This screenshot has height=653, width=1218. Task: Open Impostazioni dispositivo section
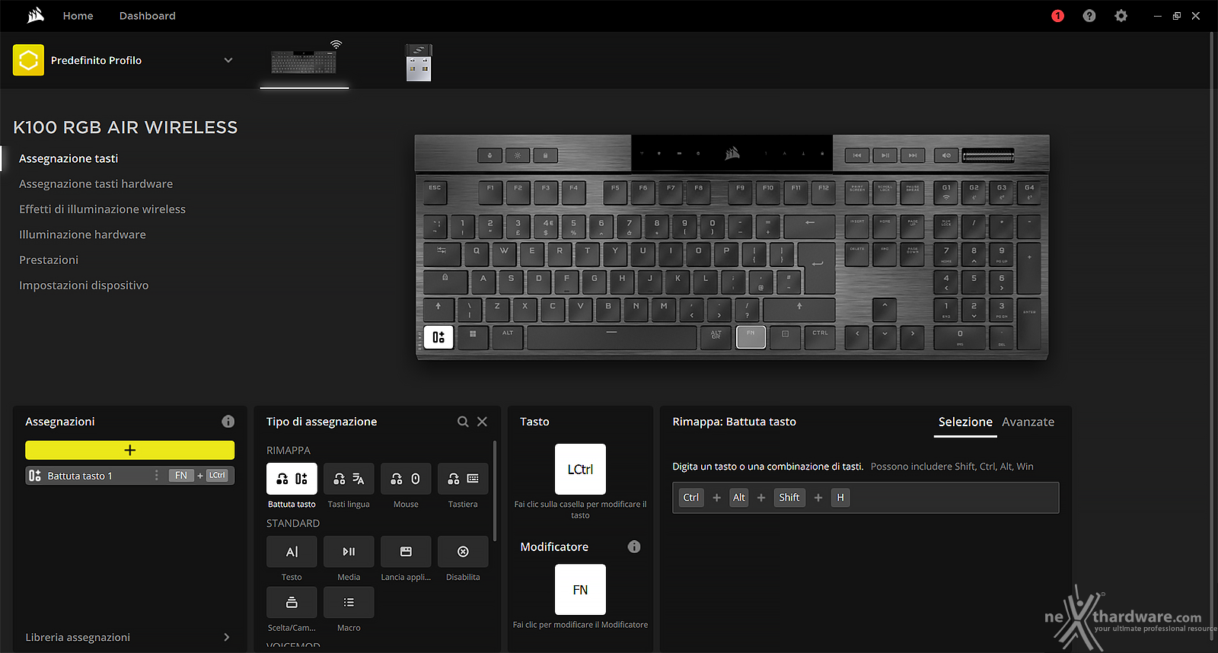84,285
